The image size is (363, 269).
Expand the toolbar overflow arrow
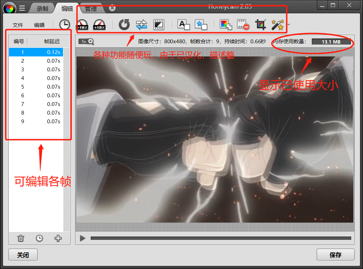(289, 25)
